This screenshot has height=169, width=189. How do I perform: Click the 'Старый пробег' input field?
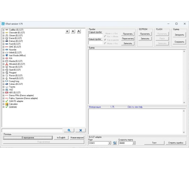pyautogui.click(x=95, y=36)
